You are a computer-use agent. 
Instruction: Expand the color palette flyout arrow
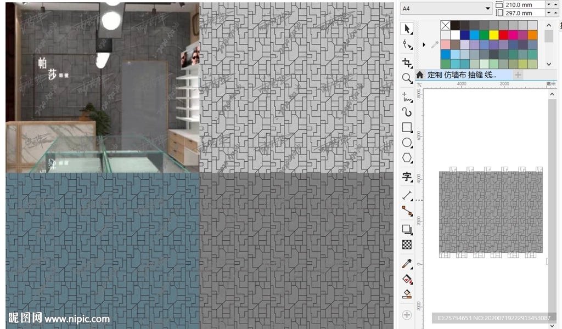tap(424, 44)
